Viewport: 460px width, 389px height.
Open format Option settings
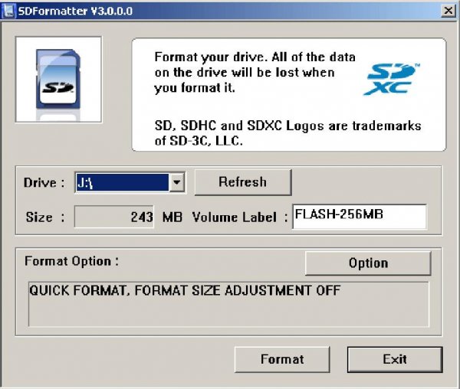pos(368,263)
